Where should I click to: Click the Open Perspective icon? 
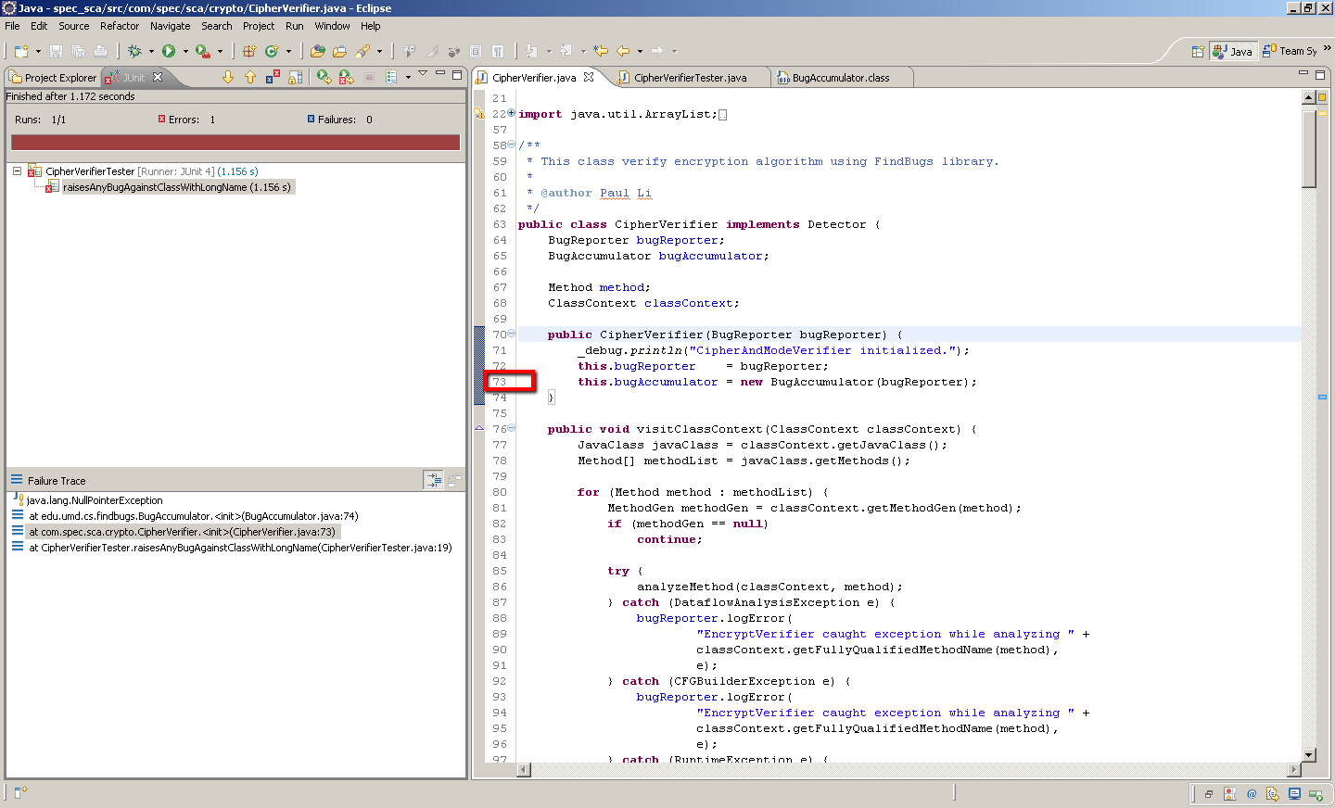1198,51
